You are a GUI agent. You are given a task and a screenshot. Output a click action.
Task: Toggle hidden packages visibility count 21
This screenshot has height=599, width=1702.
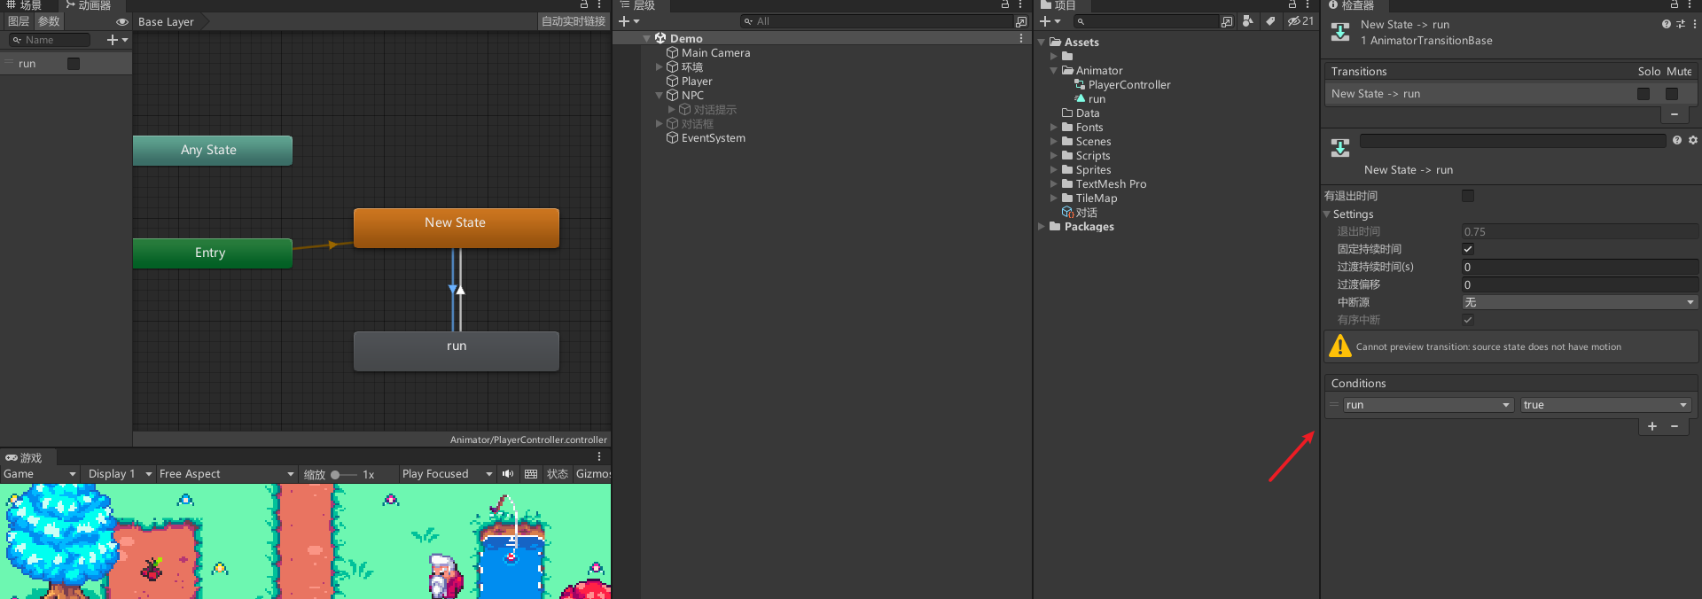[1300, 21]
